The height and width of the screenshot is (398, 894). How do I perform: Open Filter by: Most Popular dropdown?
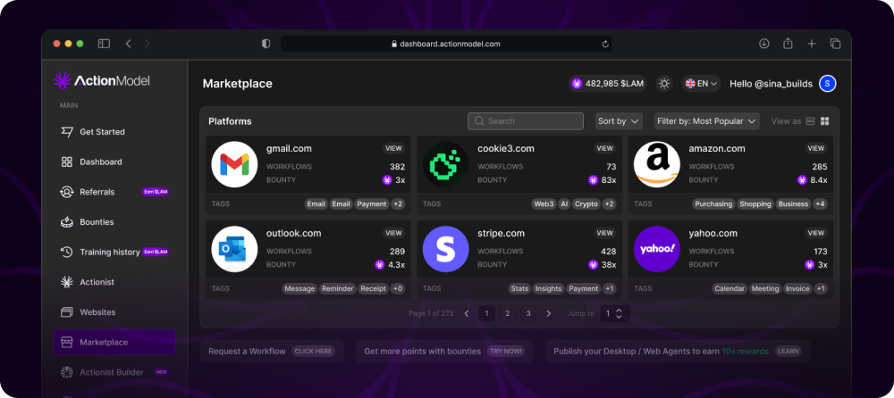pos(706,121)
